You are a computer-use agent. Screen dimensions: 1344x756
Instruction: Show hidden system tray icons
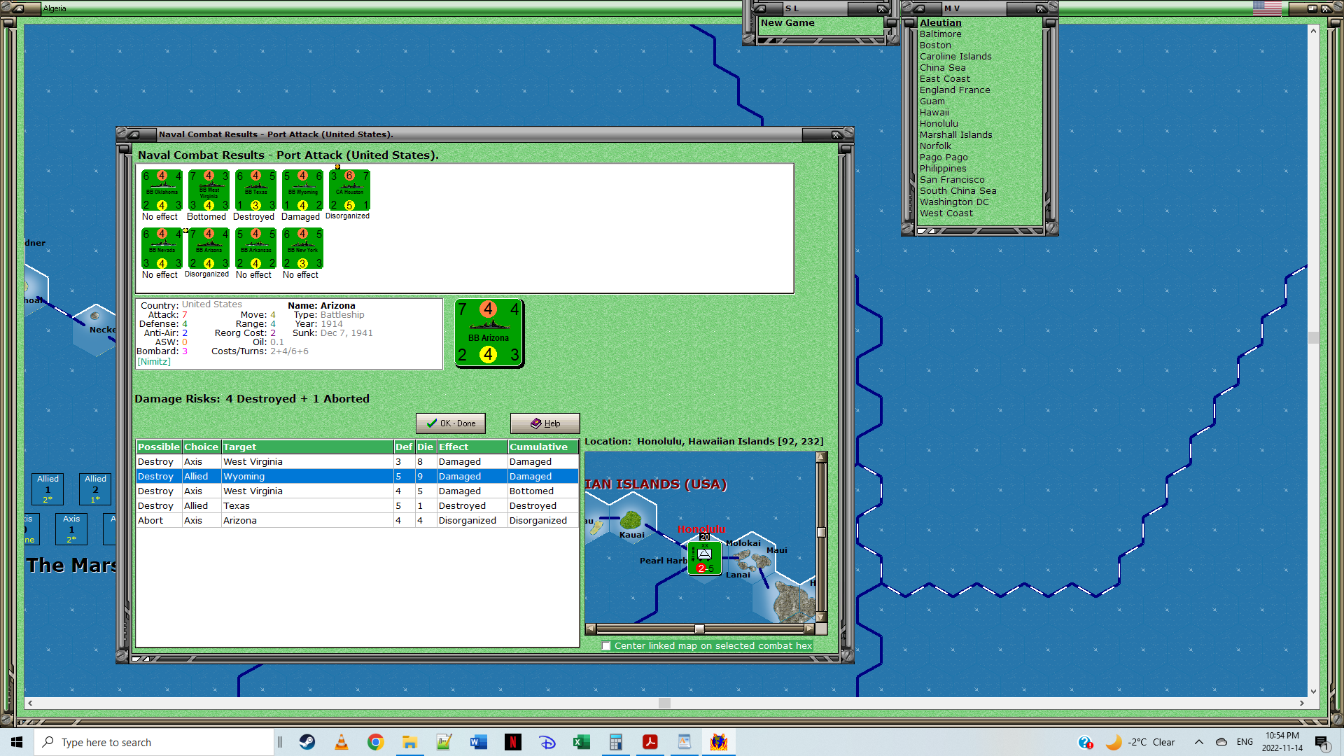pyautogui.click(x=1198, y=742)
